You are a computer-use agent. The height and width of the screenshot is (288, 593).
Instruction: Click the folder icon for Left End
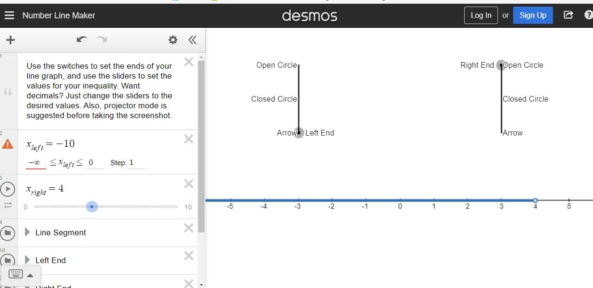tap(8, 260)
